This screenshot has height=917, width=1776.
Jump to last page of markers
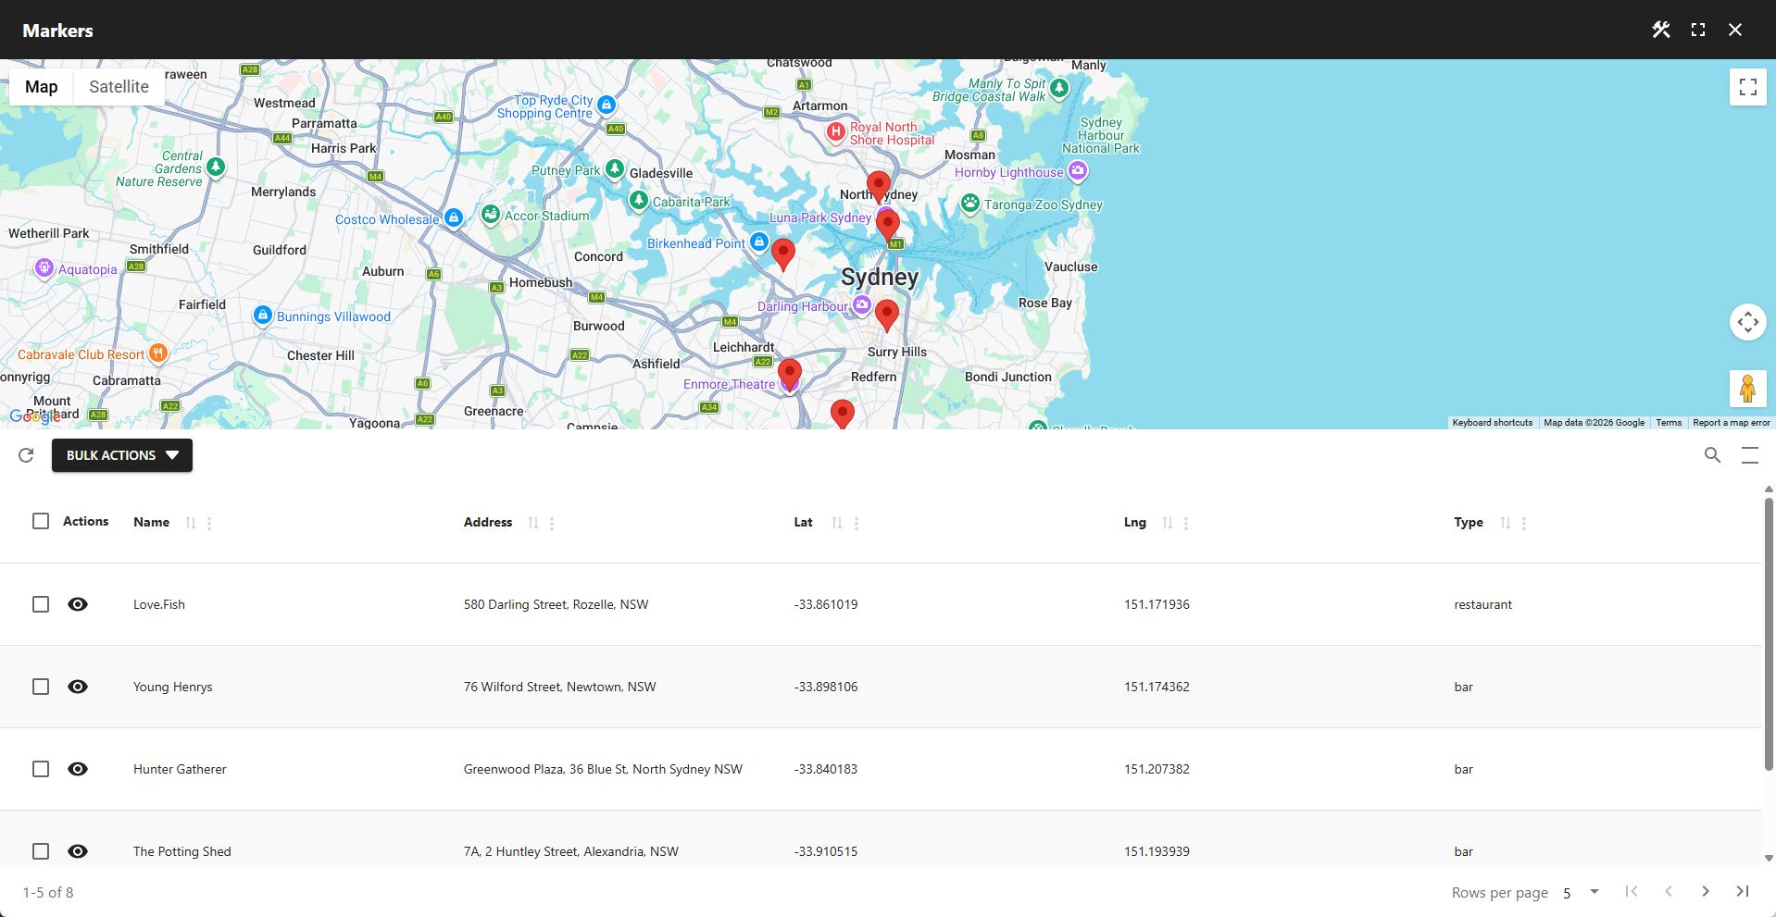pos(1742,891)
